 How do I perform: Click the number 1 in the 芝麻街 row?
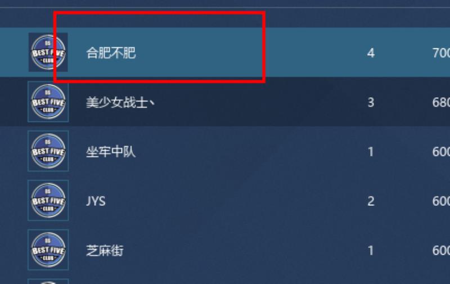coord(371,250)
